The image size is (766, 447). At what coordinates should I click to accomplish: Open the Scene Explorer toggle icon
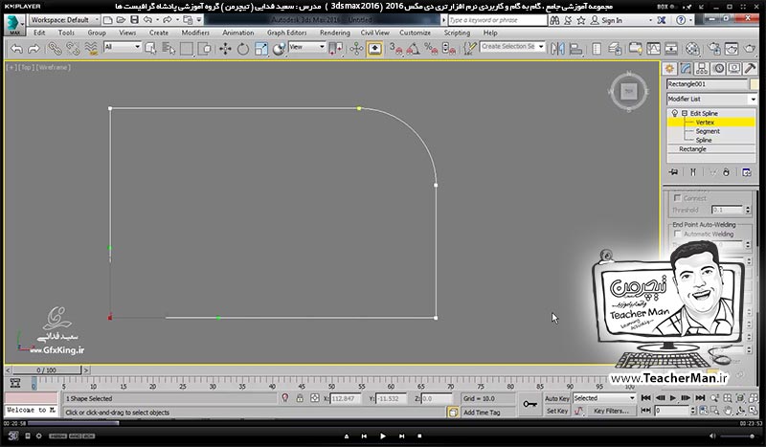[x=597, y=49]
